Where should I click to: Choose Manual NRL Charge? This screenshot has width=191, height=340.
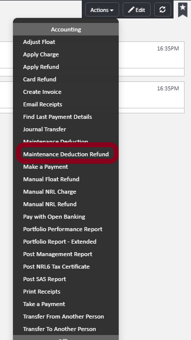(x=49, y=192)
